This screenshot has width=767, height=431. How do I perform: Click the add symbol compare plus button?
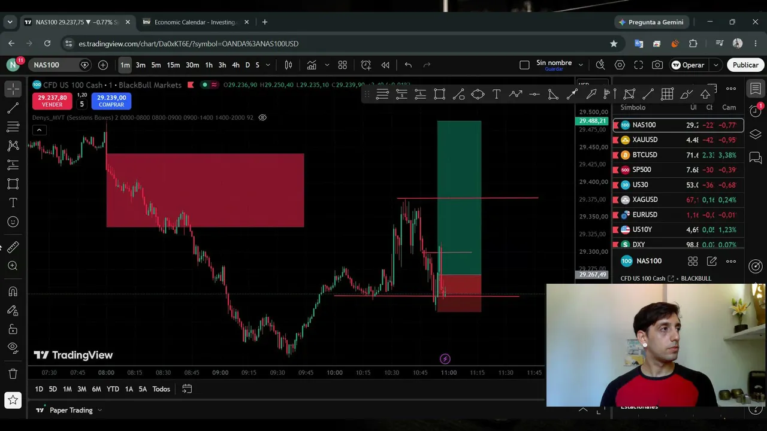(x=103, y=65)
